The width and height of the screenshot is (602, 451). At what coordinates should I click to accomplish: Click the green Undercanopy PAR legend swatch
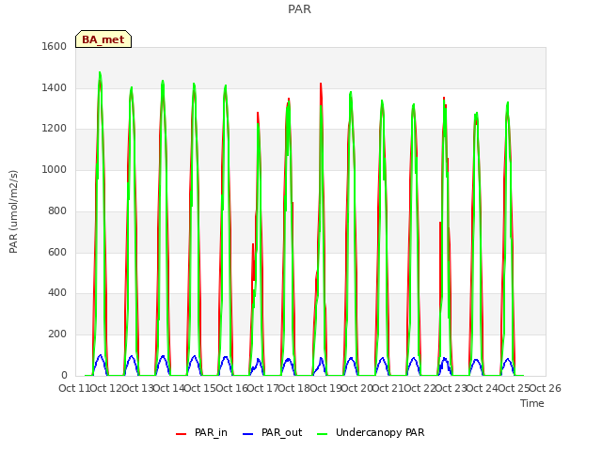pos(323,434)
